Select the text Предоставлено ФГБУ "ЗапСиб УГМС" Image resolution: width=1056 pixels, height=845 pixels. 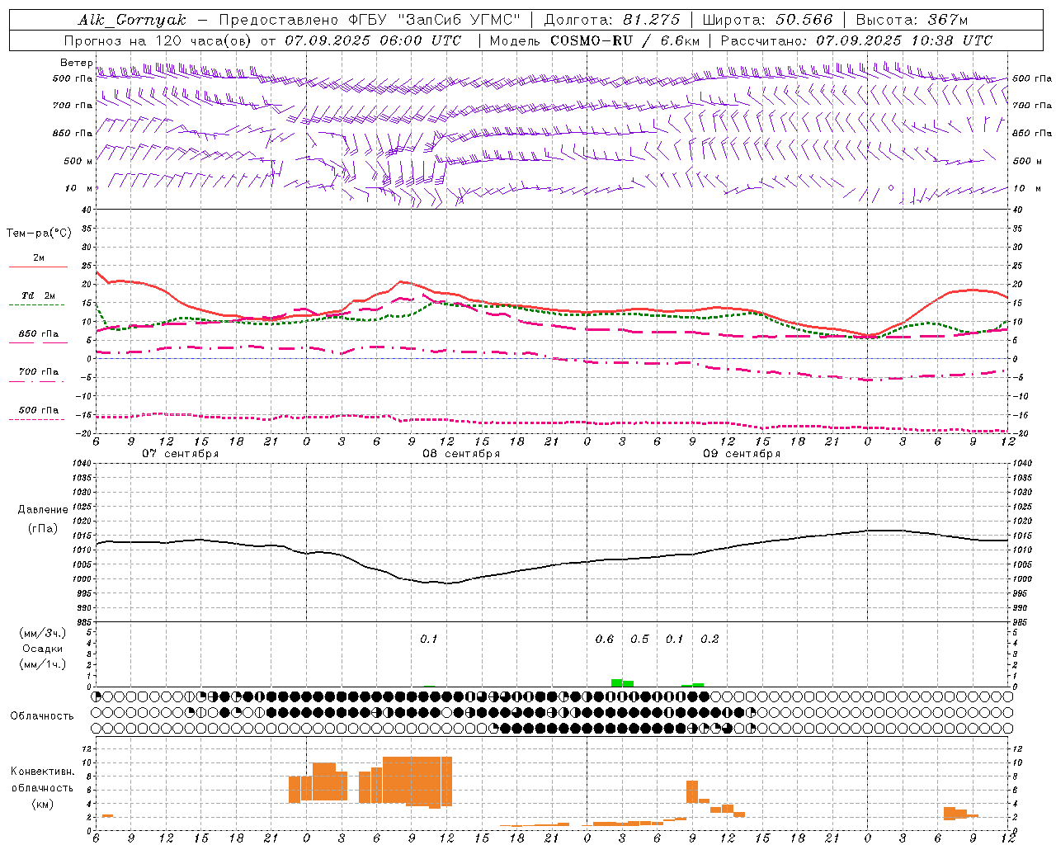coord(370,20)
